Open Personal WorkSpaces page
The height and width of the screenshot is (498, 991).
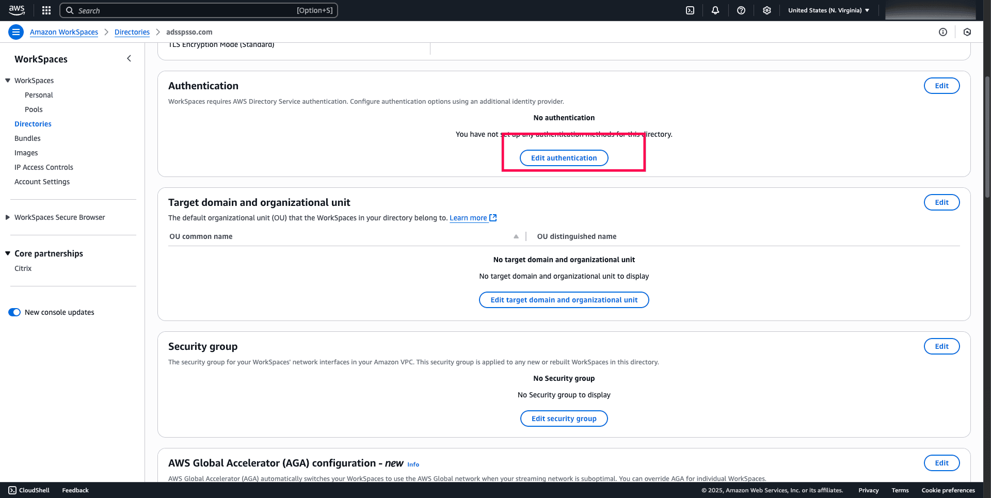39,95
